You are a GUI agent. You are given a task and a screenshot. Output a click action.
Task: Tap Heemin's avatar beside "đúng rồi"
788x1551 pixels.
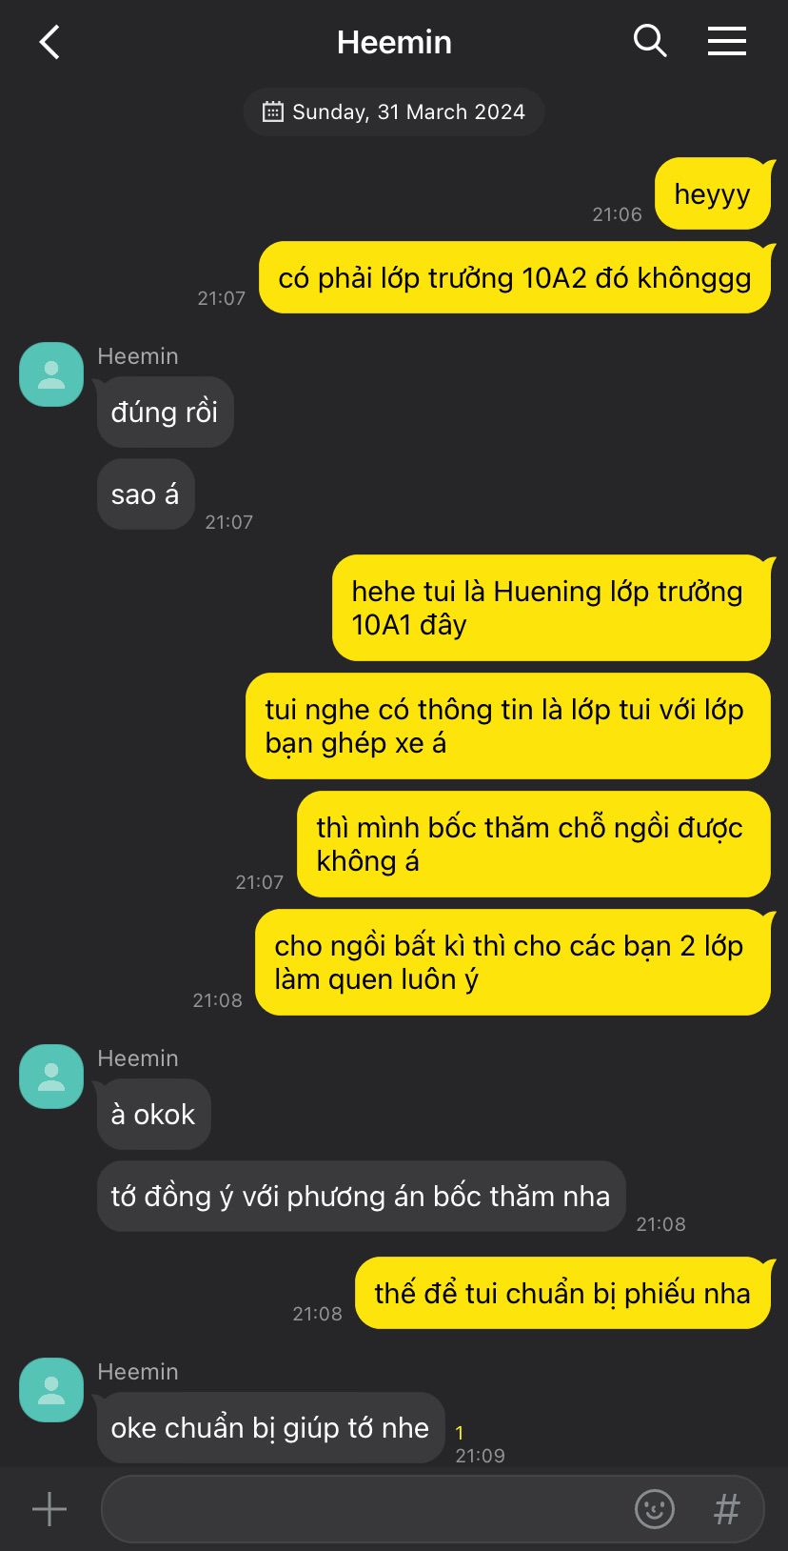51,374
